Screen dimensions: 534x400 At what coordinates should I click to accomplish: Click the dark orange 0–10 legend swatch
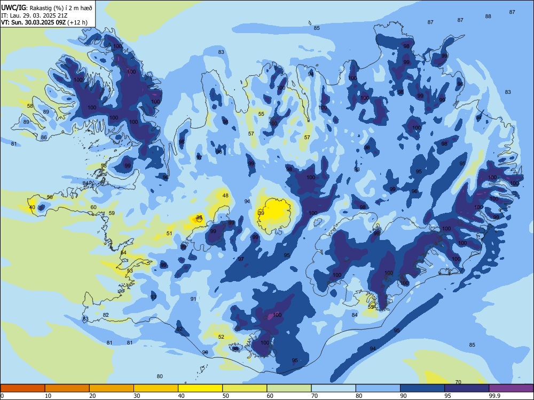click(22, 388)
